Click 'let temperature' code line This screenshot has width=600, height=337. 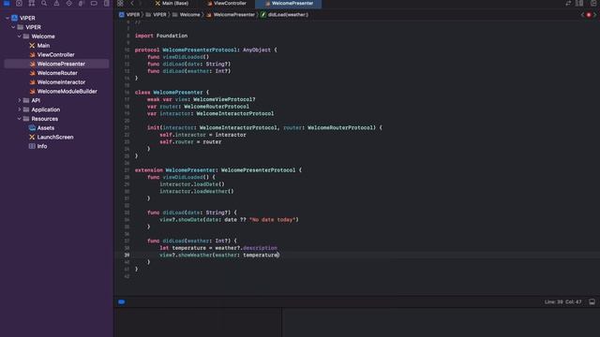(218, 248)
